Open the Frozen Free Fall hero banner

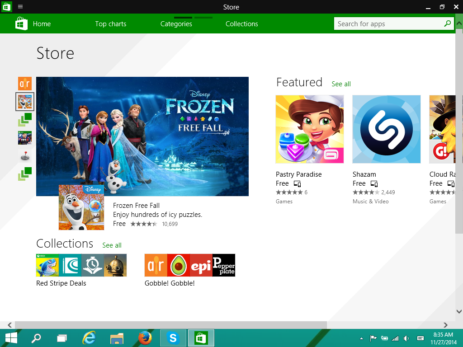coord(142,136)
